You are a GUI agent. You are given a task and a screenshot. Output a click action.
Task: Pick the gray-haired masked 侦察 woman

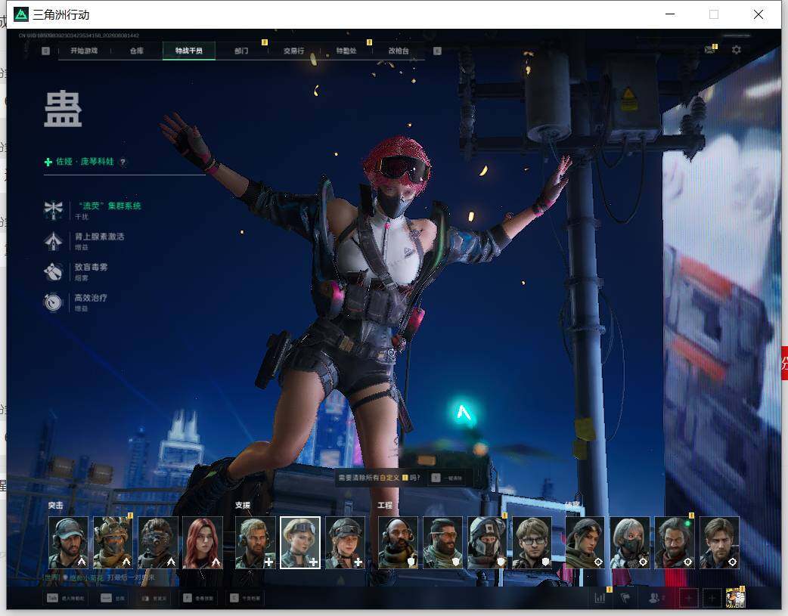click(x=630, y=543)
